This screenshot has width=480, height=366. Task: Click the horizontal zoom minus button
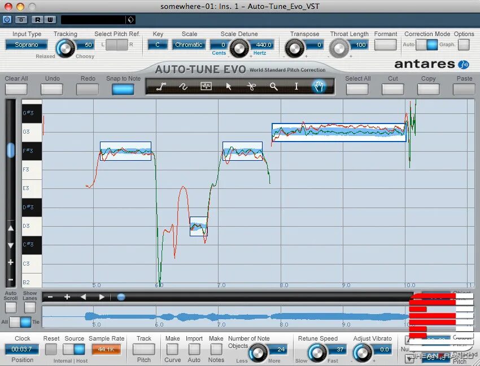click(x=50, y=297)
